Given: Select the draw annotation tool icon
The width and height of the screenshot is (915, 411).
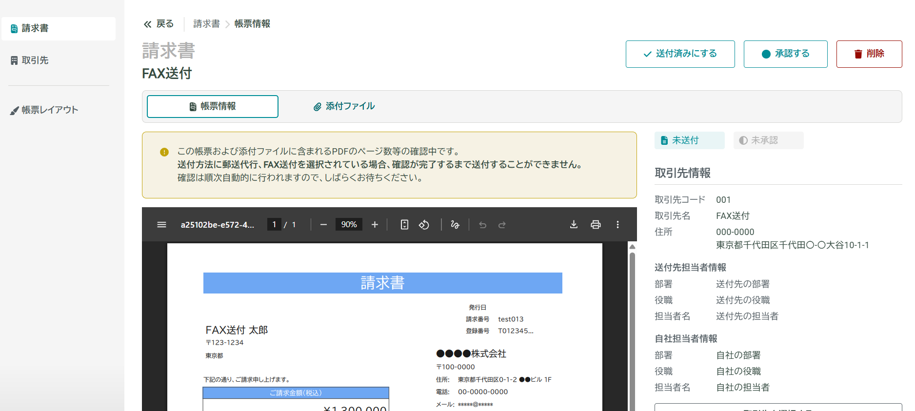Looking at the screenshot, I should (455, 225).
